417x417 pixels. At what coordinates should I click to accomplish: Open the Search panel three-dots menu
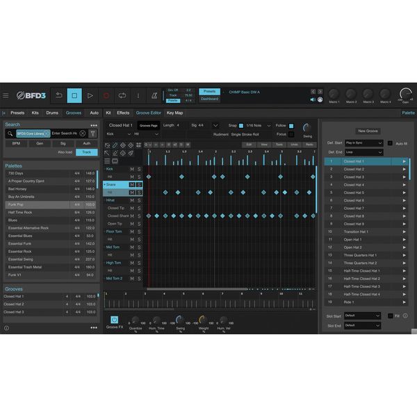[94, 125]
